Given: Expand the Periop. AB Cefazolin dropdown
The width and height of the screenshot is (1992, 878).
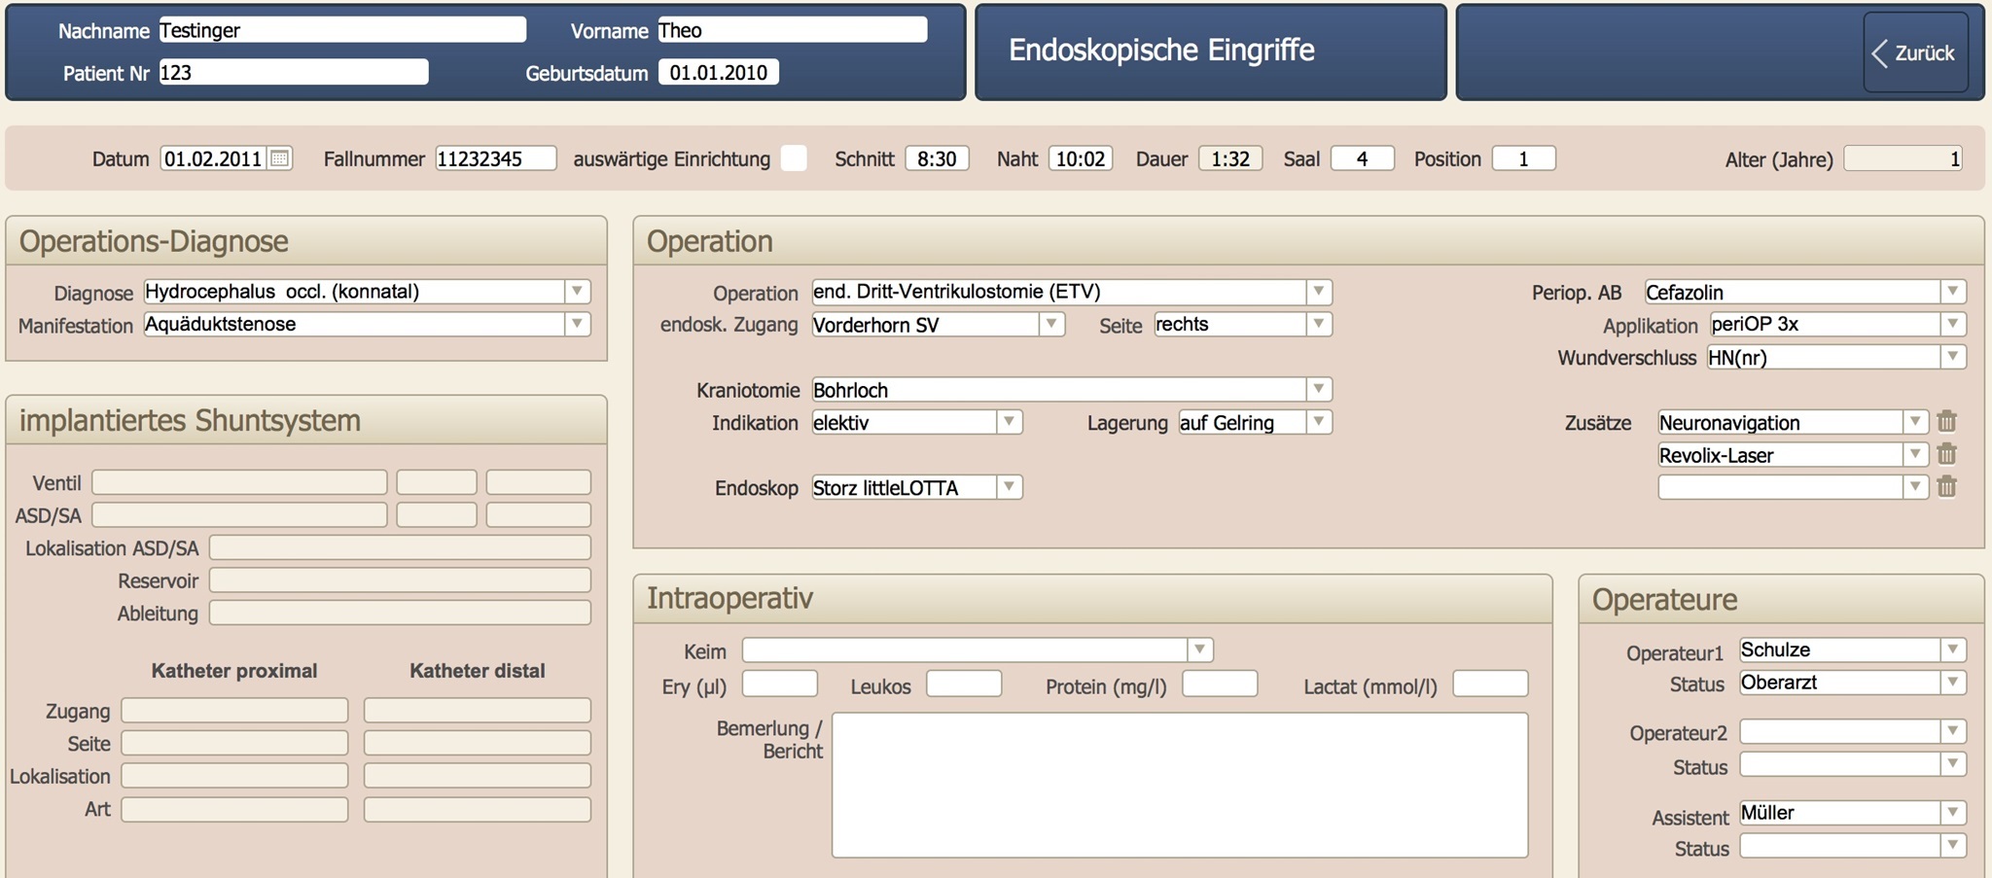Looking at the screenshot, I should tap(1953, 292).
